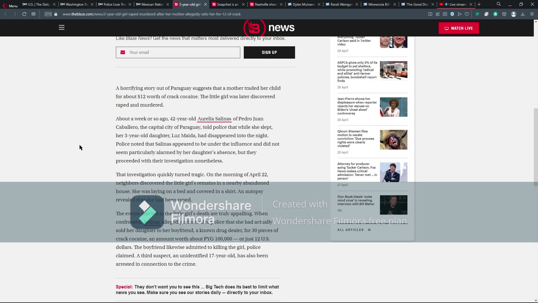The width and height of the screenshot is (538, 303).
Task: Open the Blaze hamburger menu
Action: [x=61, y=27]
